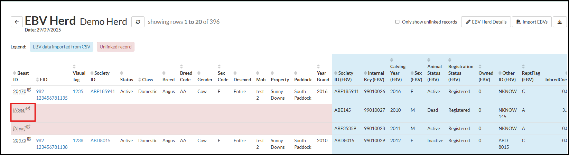
Task: Open Society ID link ABE185941
Action: [102, 92]
